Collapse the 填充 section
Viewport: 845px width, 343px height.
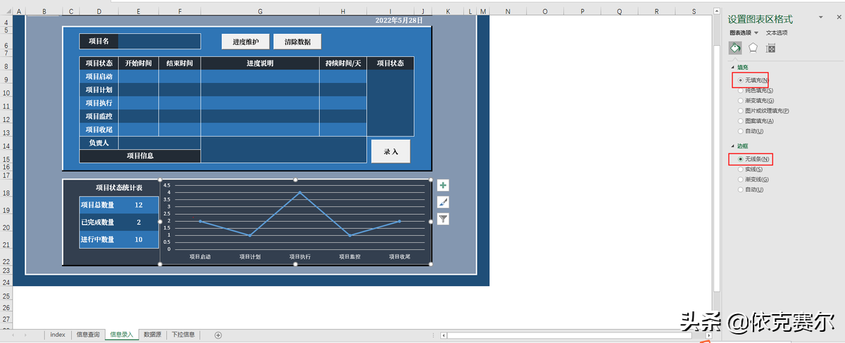pos(732,67)
